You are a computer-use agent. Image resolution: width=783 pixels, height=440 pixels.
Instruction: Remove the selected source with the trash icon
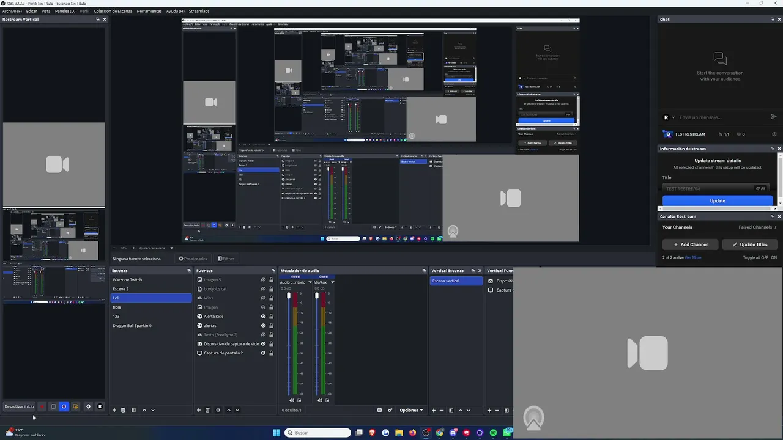(207, 410)
